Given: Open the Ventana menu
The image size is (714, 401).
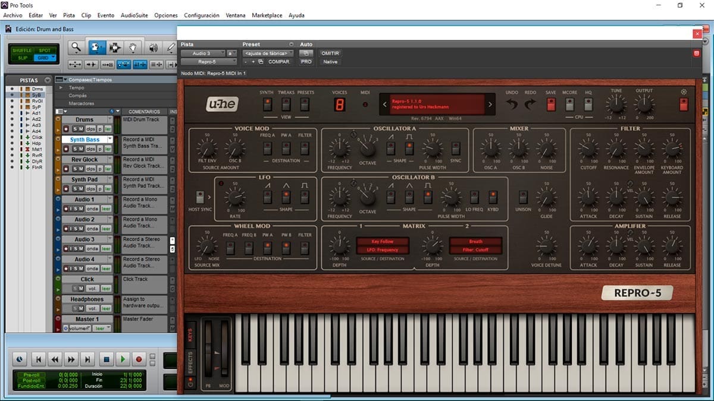Looking at the screenshot, I should (x=236, y=15).
